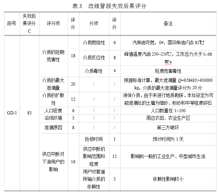Select the 备注 column header
Viewport: 219px width, 193px height.
(x=168, y=24)
